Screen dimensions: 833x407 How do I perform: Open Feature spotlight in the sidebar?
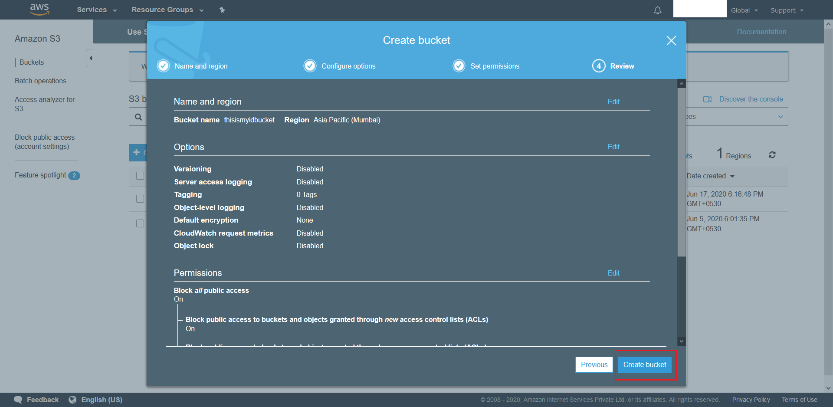[x=40, y=175]
